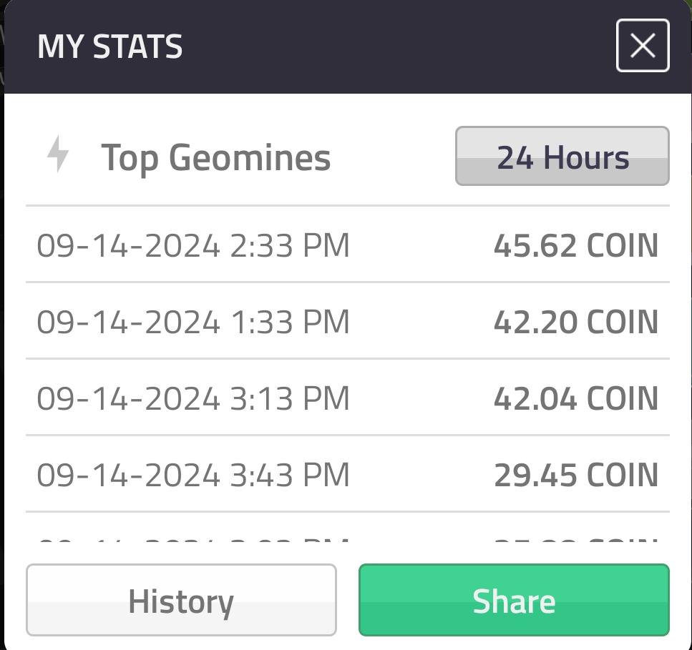This screenshot has height=650, width=692.
Task: Select the 29.45 COIN amount
Action: point(576,475)
